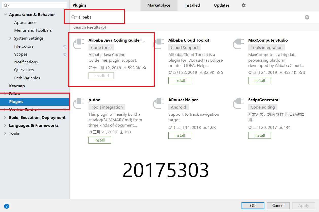The width and height of the screenshot is (319, 212).
Task: Click the Code tools tag
Action: pos(101,47)
